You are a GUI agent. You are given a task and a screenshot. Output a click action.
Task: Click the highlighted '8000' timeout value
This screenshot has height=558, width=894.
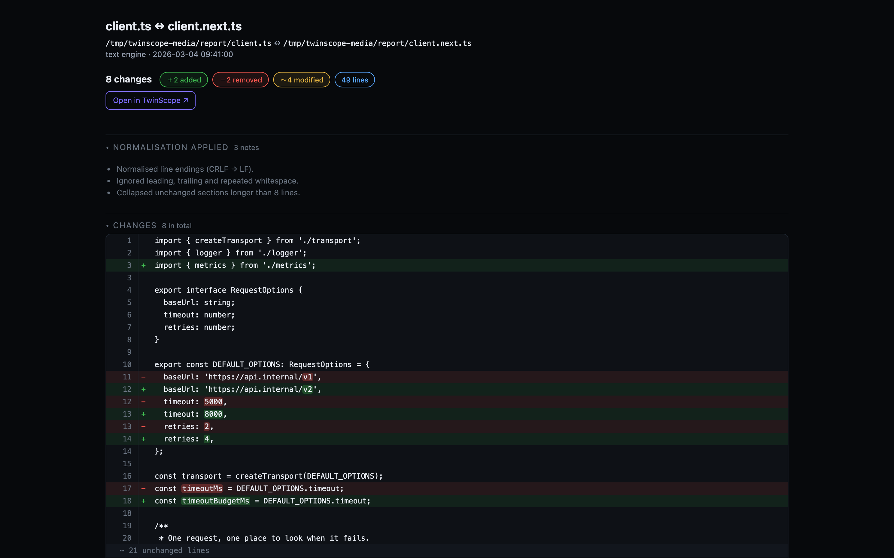[x=214, y=414]
